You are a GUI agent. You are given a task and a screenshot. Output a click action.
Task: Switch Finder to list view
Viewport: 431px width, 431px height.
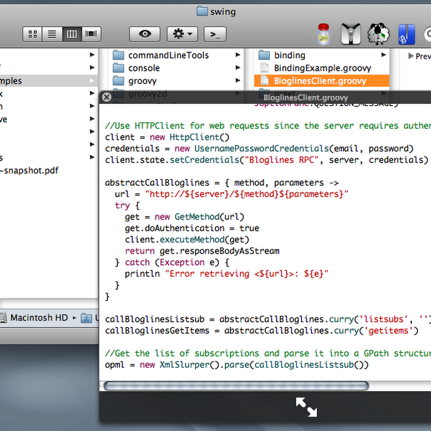[x=52, y=34]
